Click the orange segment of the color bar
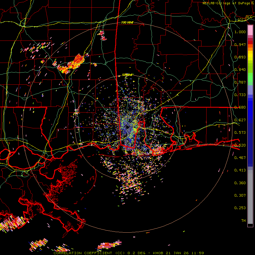This screenshot has width=255, height=255. (x=250, y=49)
